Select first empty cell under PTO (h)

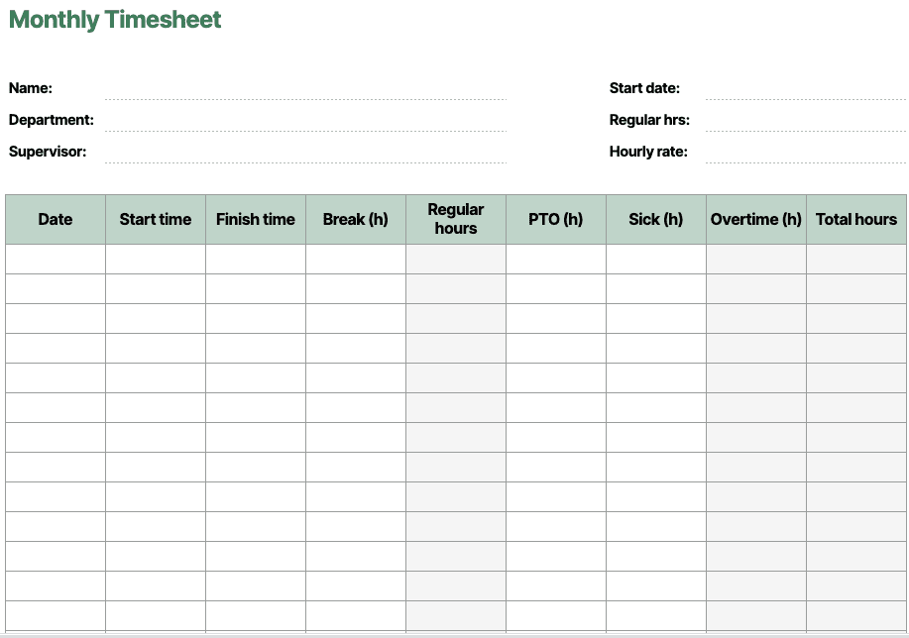click(x=556, y=260)
